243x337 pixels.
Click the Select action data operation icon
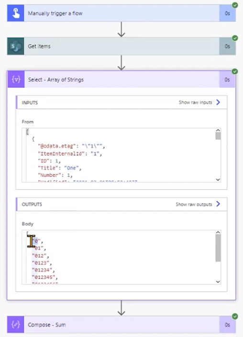click(16, 79)
